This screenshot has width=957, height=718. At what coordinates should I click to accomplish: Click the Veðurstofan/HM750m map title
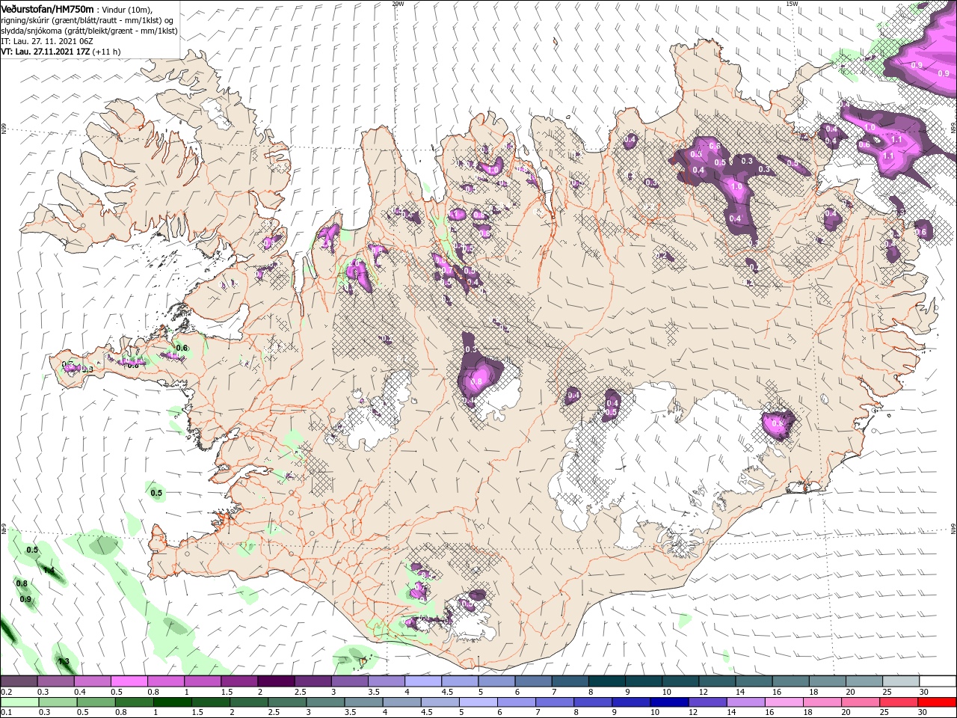coord(47,8)
